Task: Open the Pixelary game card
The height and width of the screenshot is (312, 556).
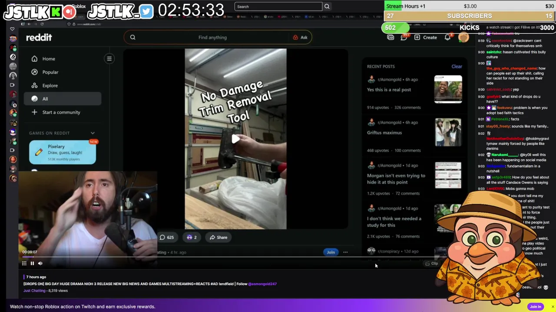Action: [63, 153]
